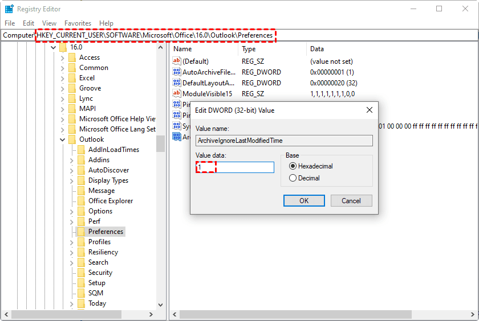Click the Registry Editor app icon in title bar
This screenshot has width=479, height=321.
pyautogui.click(x=9, y=9)
